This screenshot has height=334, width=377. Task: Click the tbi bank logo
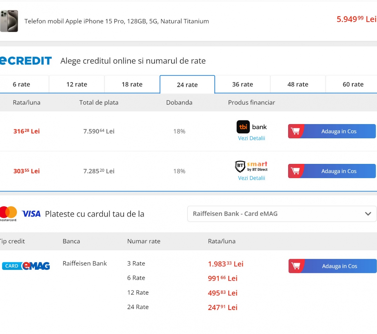click(x=251, y=127)
